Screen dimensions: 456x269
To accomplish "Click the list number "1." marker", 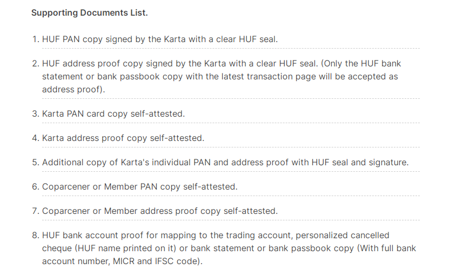I will [x=35, y=39].
